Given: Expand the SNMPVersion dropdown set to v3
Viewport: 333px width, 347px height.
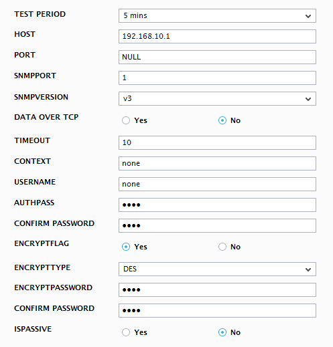Looking at the screenshot, I should point(217,98).
